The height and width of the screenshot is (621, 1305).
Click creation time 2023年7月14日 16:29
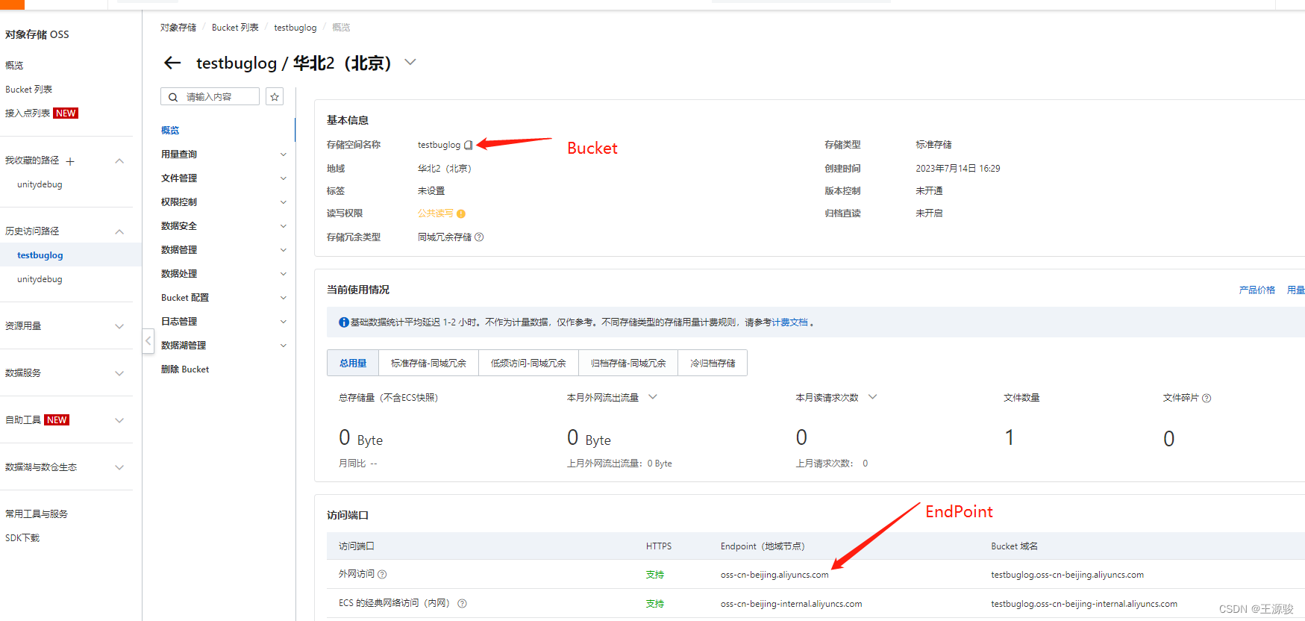click(x=958, y=169)
